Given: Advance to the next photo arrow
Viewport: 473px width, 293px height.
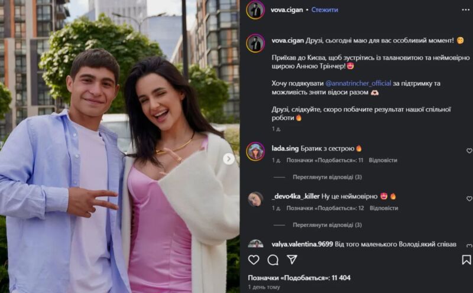Looking at the screenshot, I should pos(229,158).
